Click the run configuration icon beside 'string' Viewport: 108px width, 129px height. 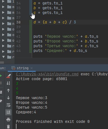(13, 68)
